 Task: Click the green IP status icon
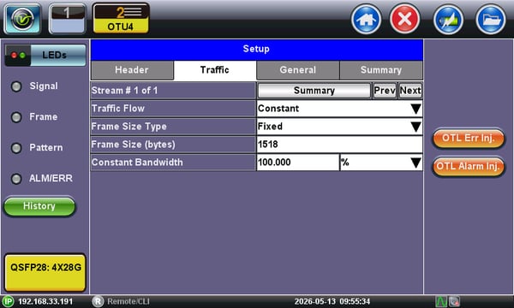pos(8,301)
